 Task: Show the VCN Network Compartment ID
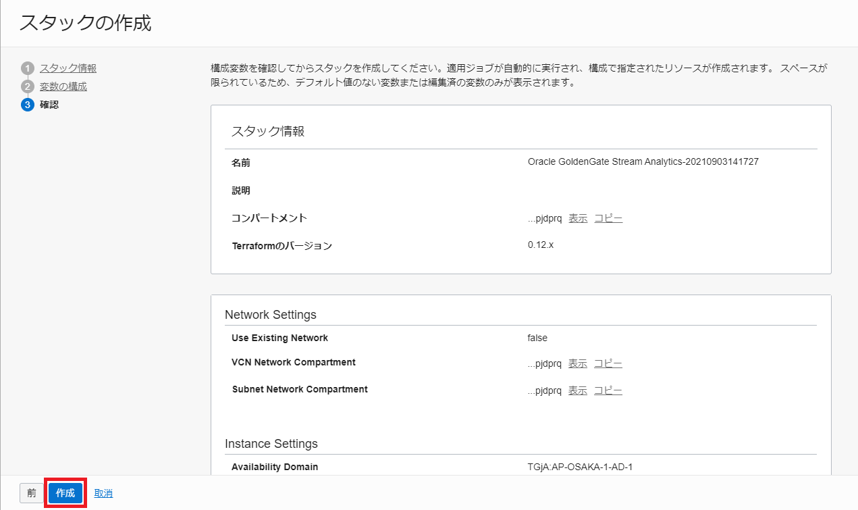[578, 363]
